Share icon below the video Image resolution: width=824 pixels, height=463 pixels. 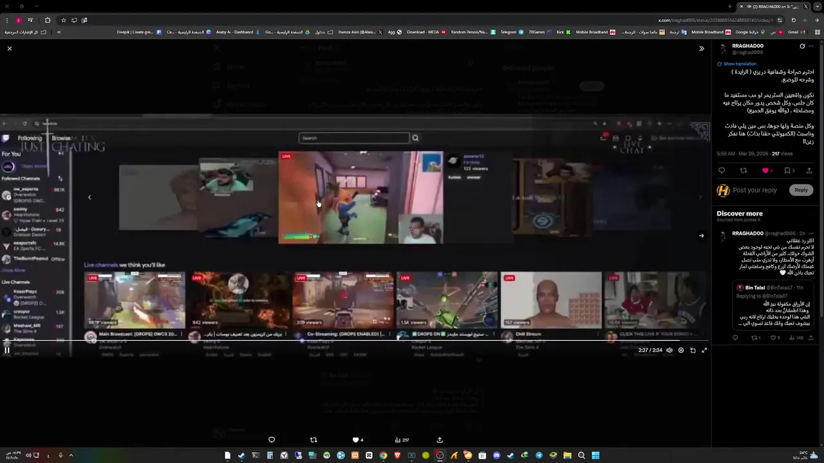[x=440, y=440]
